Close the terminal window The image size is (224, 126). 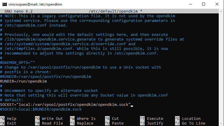pos(217,4)
